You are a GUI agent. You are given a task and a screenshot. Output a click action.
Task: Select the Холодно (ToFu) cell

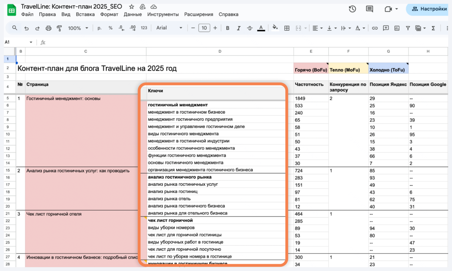point(389,68)
